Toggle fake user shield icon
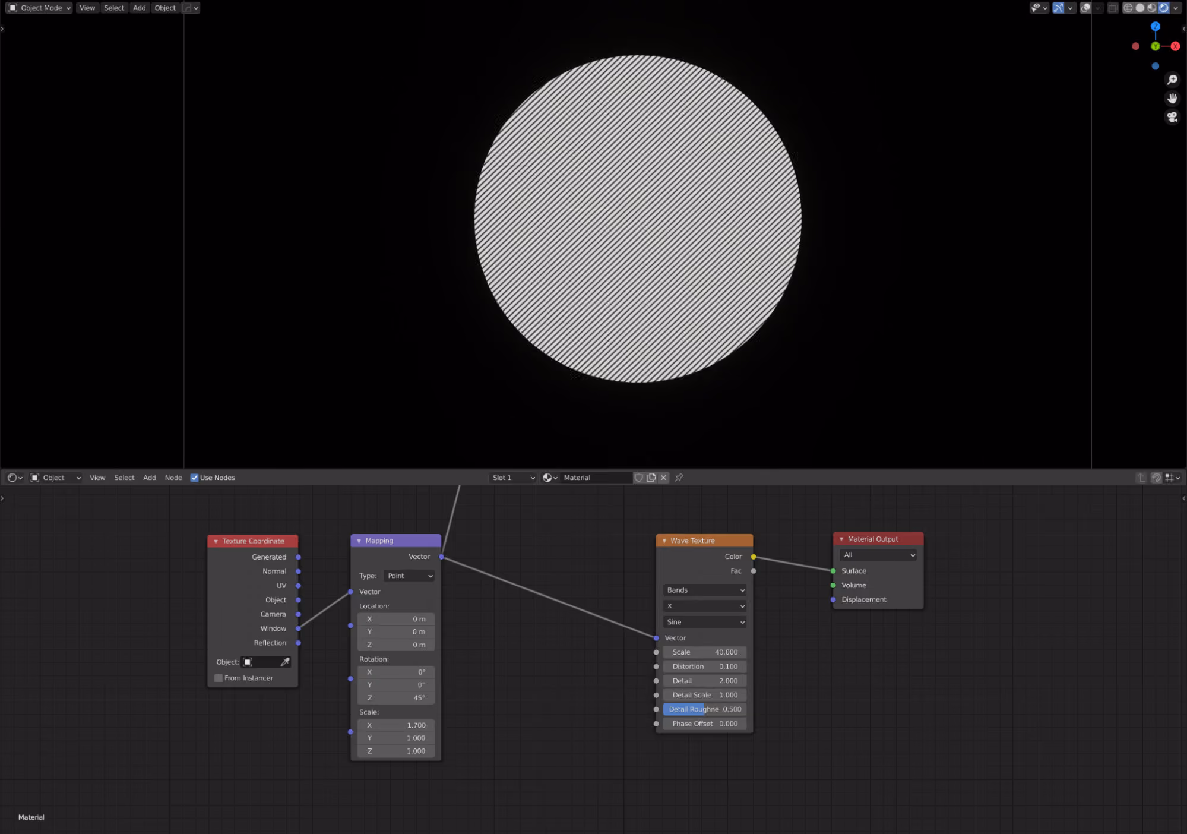 tap(639, 478)
